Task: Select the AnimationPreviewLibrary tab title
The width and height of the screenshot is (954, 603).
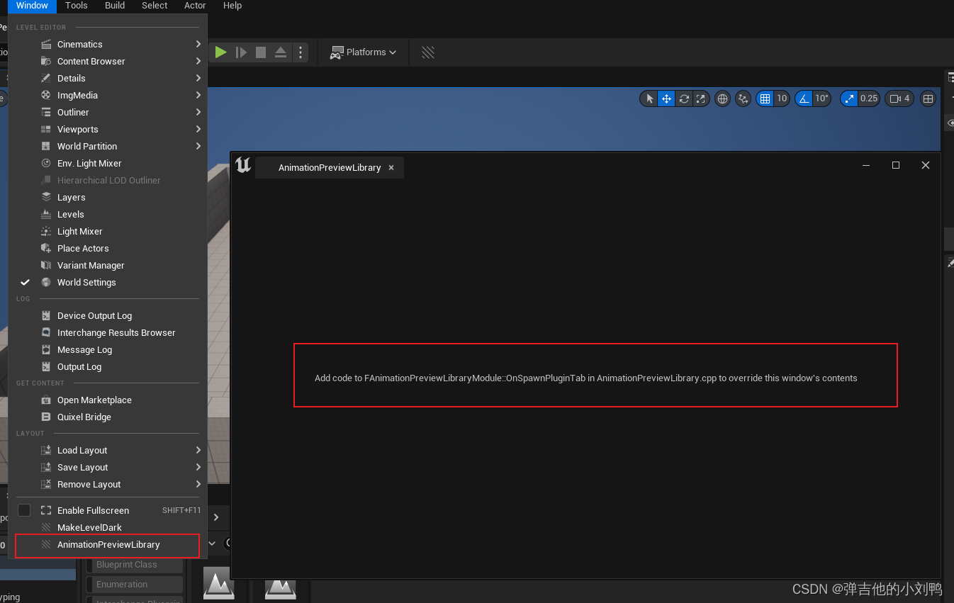Action: [330, 168]
